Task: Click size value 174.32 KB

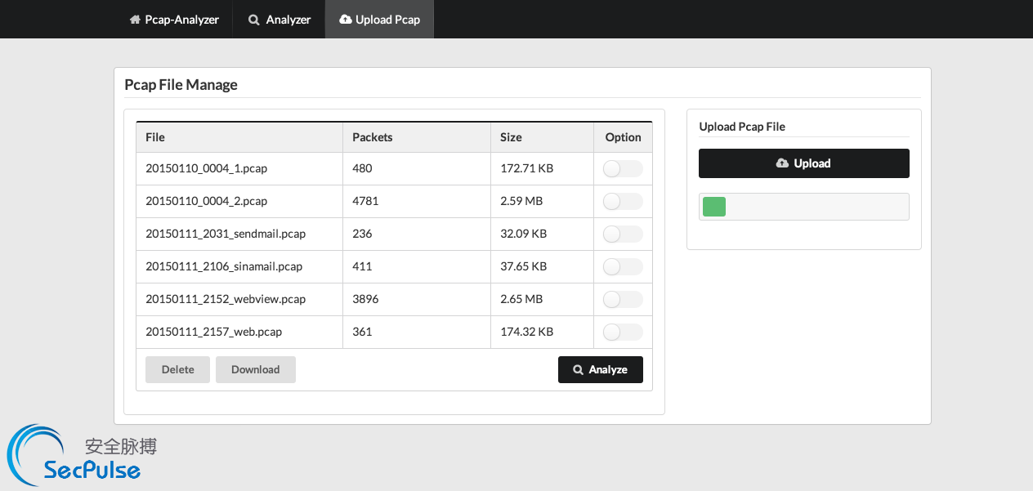Action: (527, 332)
